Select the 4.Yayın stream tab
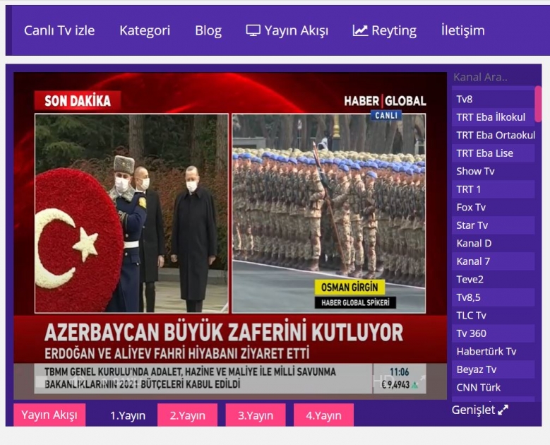The image size is (550, 445). pos(323,415)
